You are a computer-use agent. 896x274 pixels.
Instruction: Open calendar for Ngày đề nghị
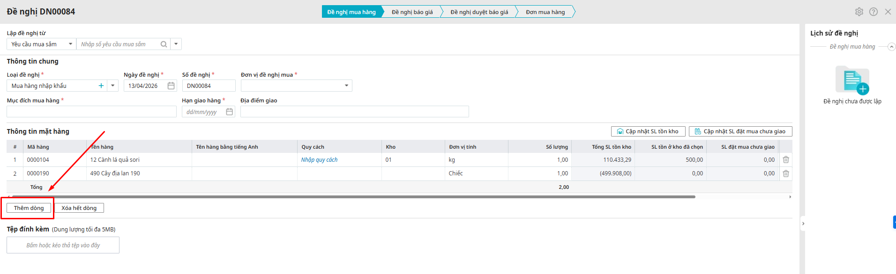coord(171,86)
